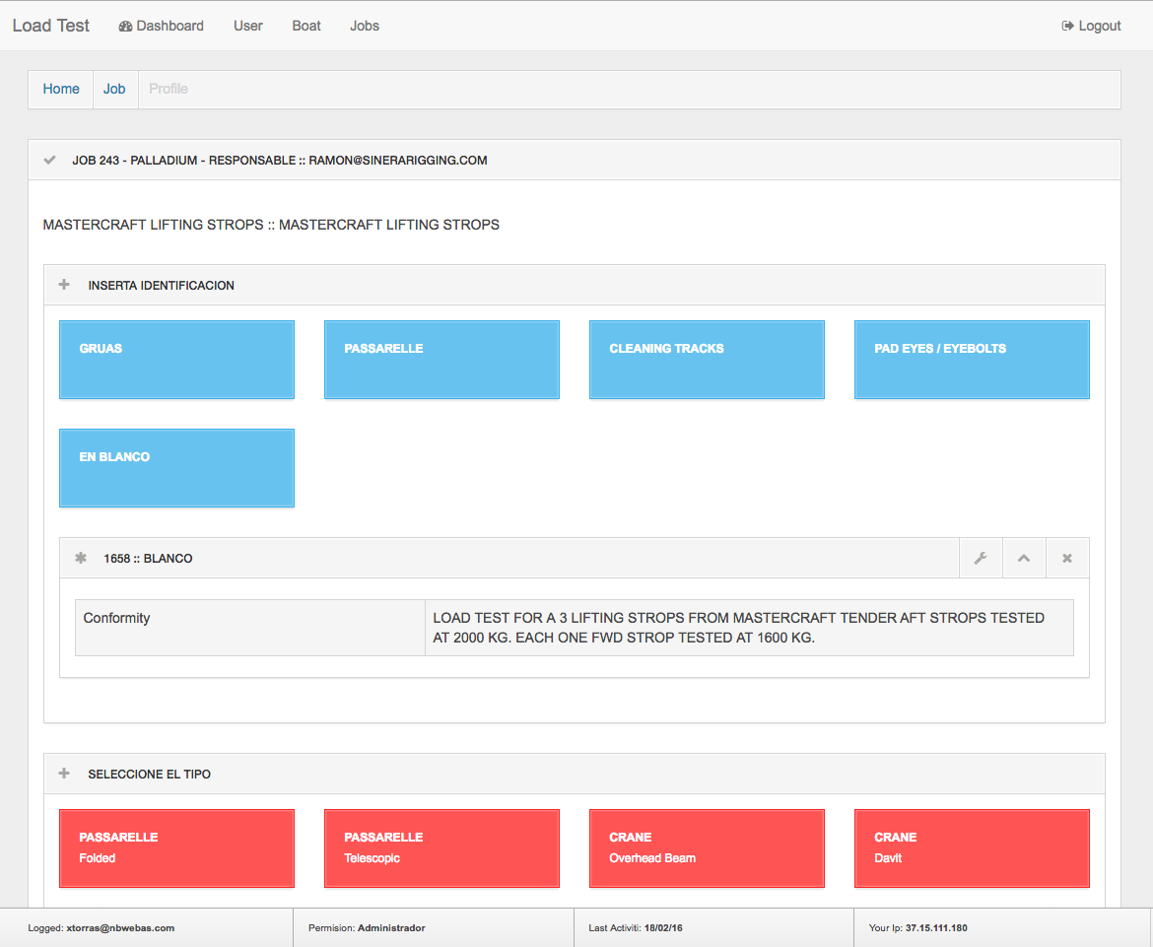Select the PAD EYES / EYEBOLTS tile

[x=972, y=360]
